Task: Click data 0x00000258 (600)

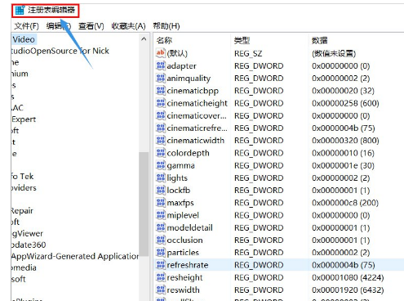Action: [345, 103]
